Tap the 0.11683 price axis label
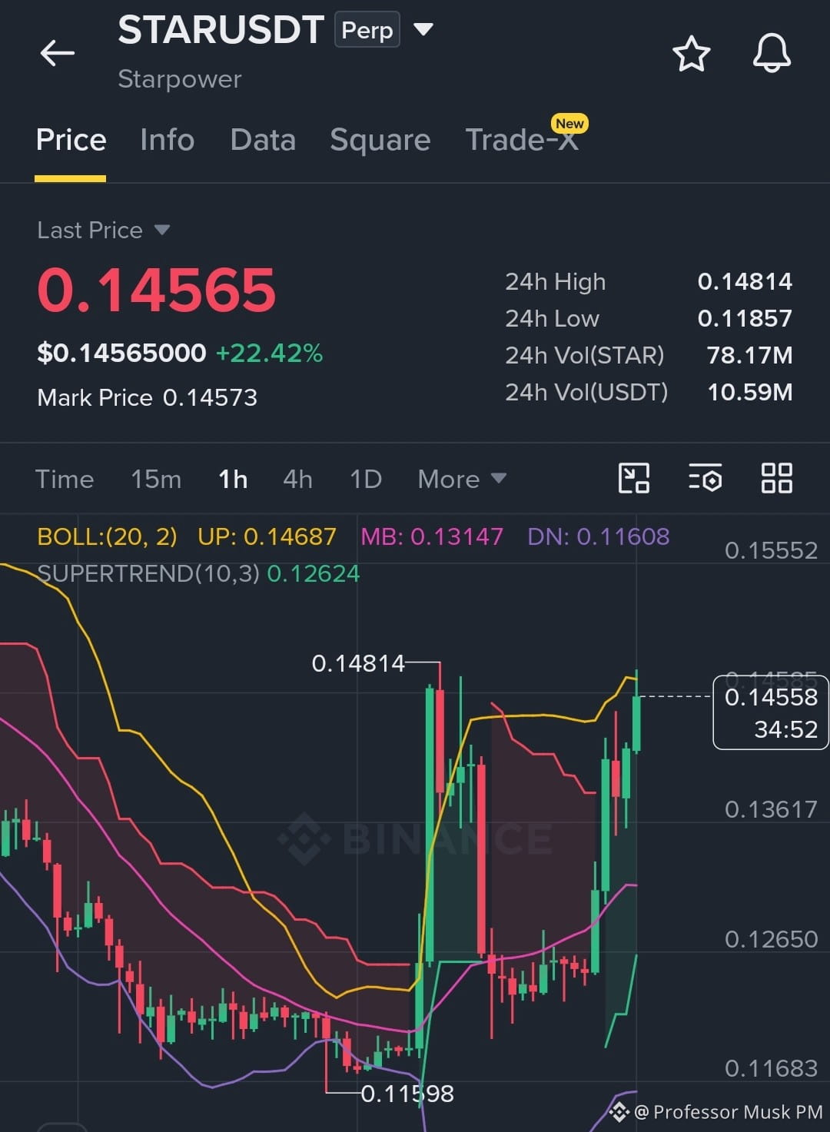 coord(771,1068)
